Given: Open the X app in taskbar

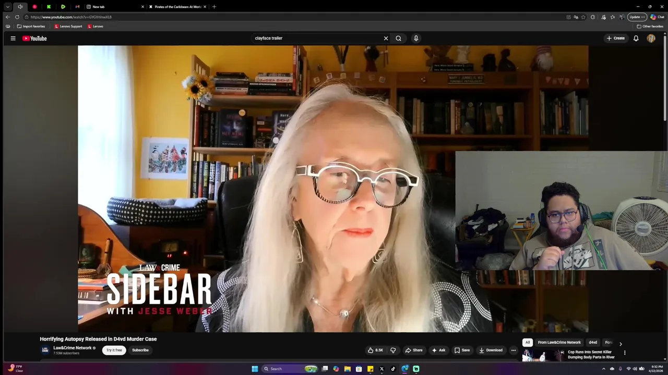Looking at the screenshot, I should pyautogui.click(x=381, y=369).
